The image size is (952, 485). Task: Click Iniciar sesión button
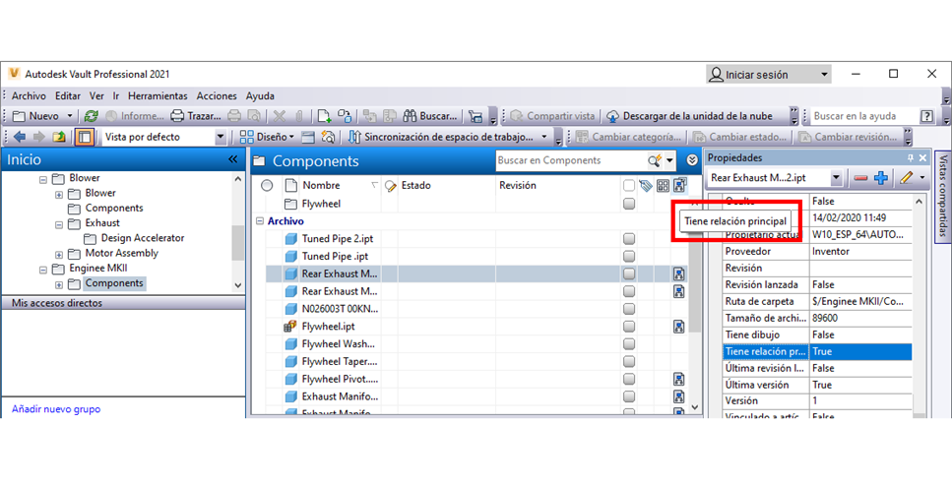coord(769,75)
